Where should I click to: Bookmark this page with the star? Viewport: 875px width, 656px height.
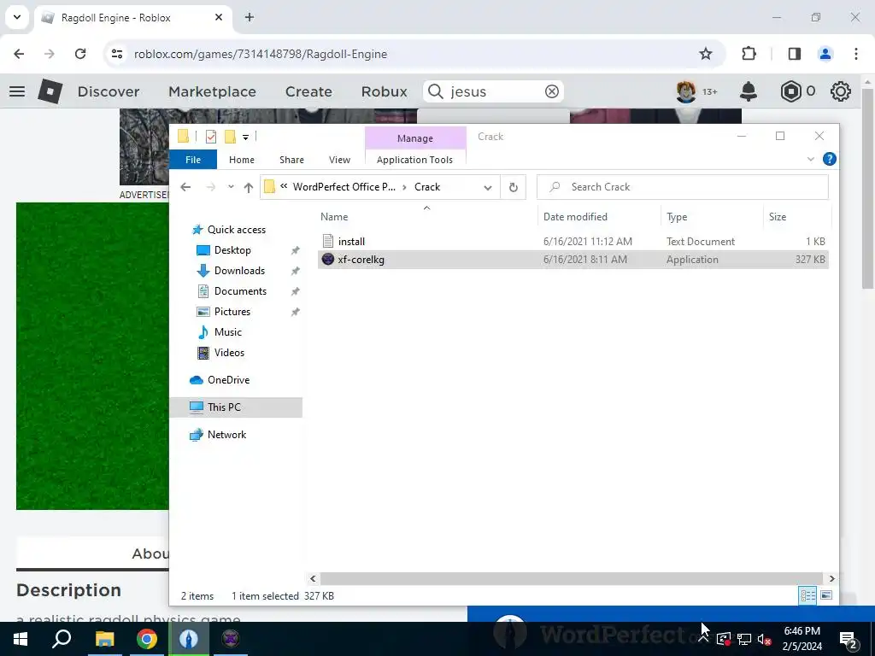pos(706,54)
